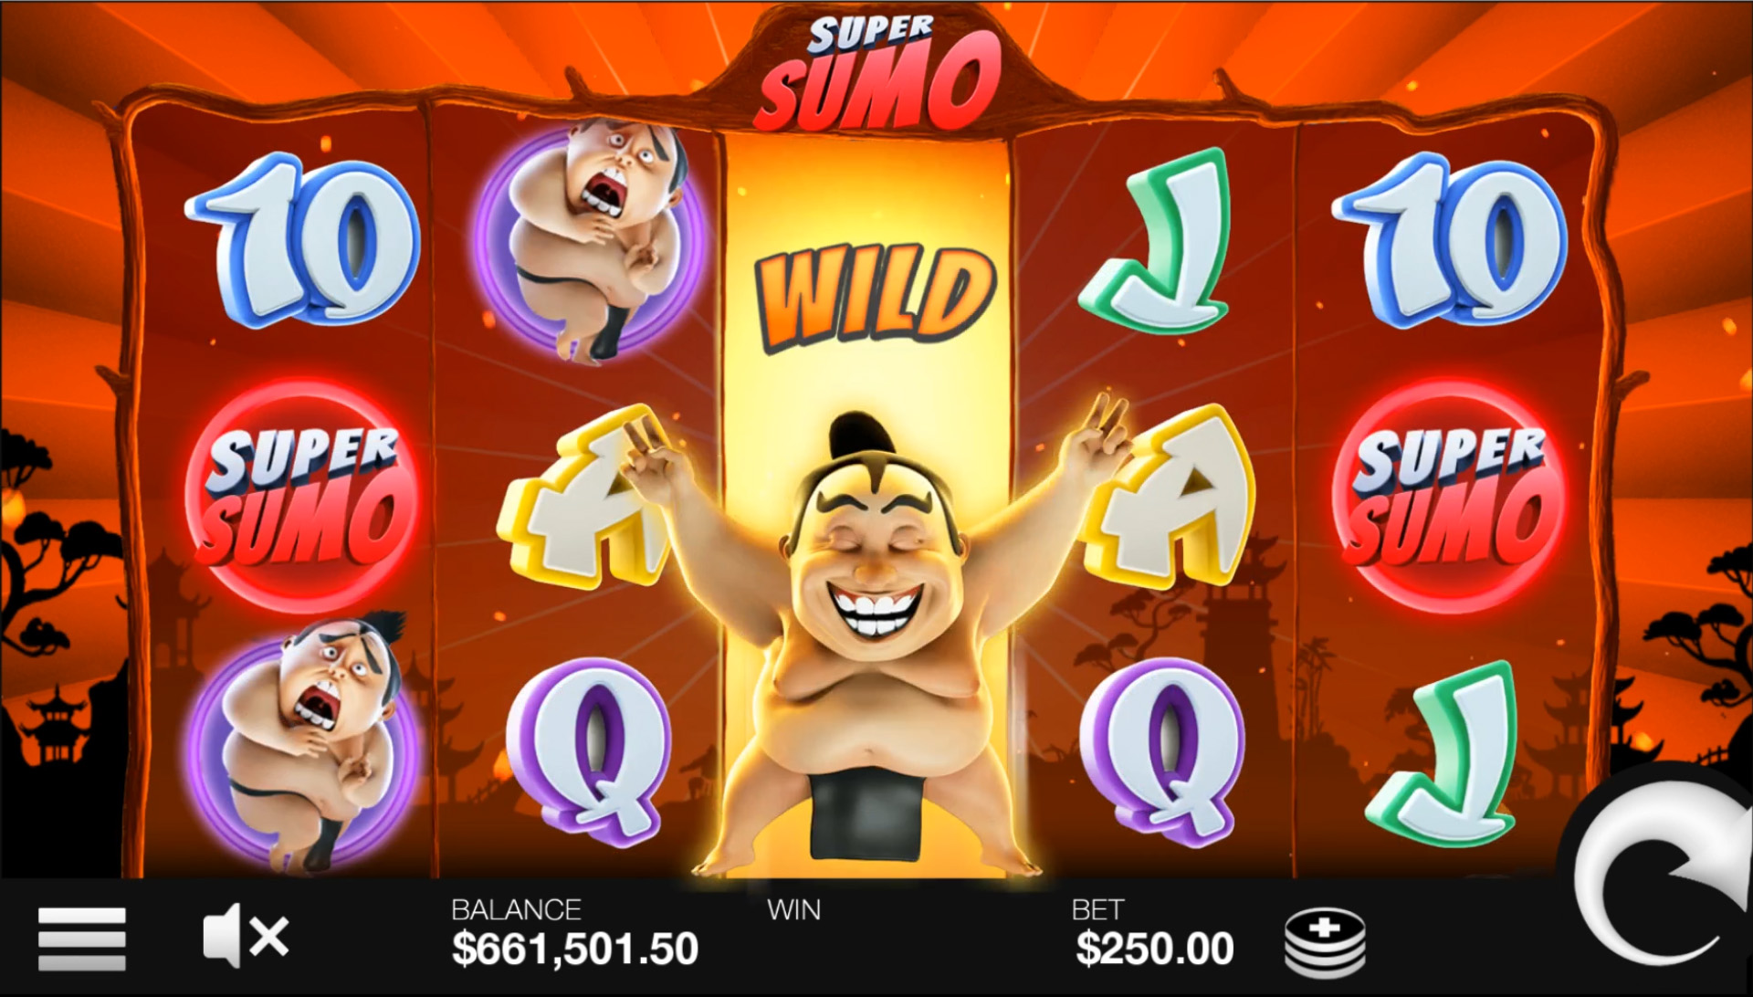Click the purple Q on the second reel
This screenshot has height=997, width=1753.
pos(590,750)
